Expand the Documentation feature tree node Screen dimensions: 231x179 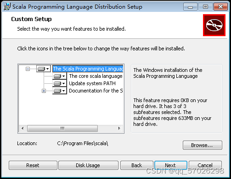point(44,91)
